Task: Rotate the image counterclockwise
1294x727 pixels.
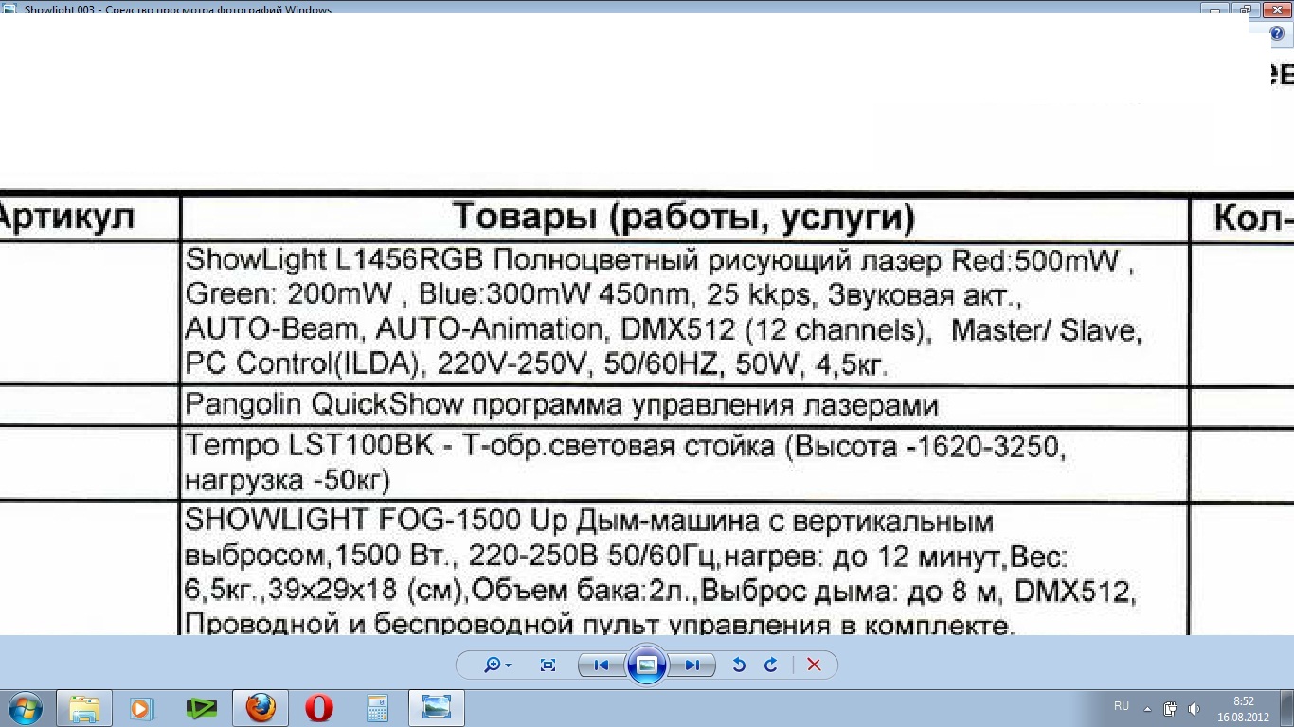Action: pyautogui.click(x=739, y=665)
